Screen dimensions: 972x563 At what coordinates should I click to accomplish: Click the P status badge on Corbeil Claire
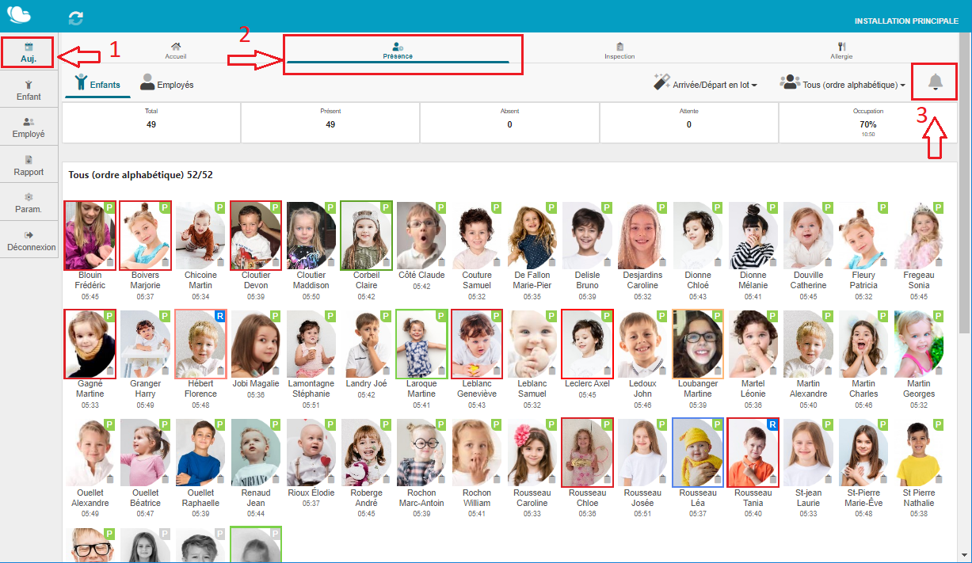pyautogui.click(x=387, y=207)
